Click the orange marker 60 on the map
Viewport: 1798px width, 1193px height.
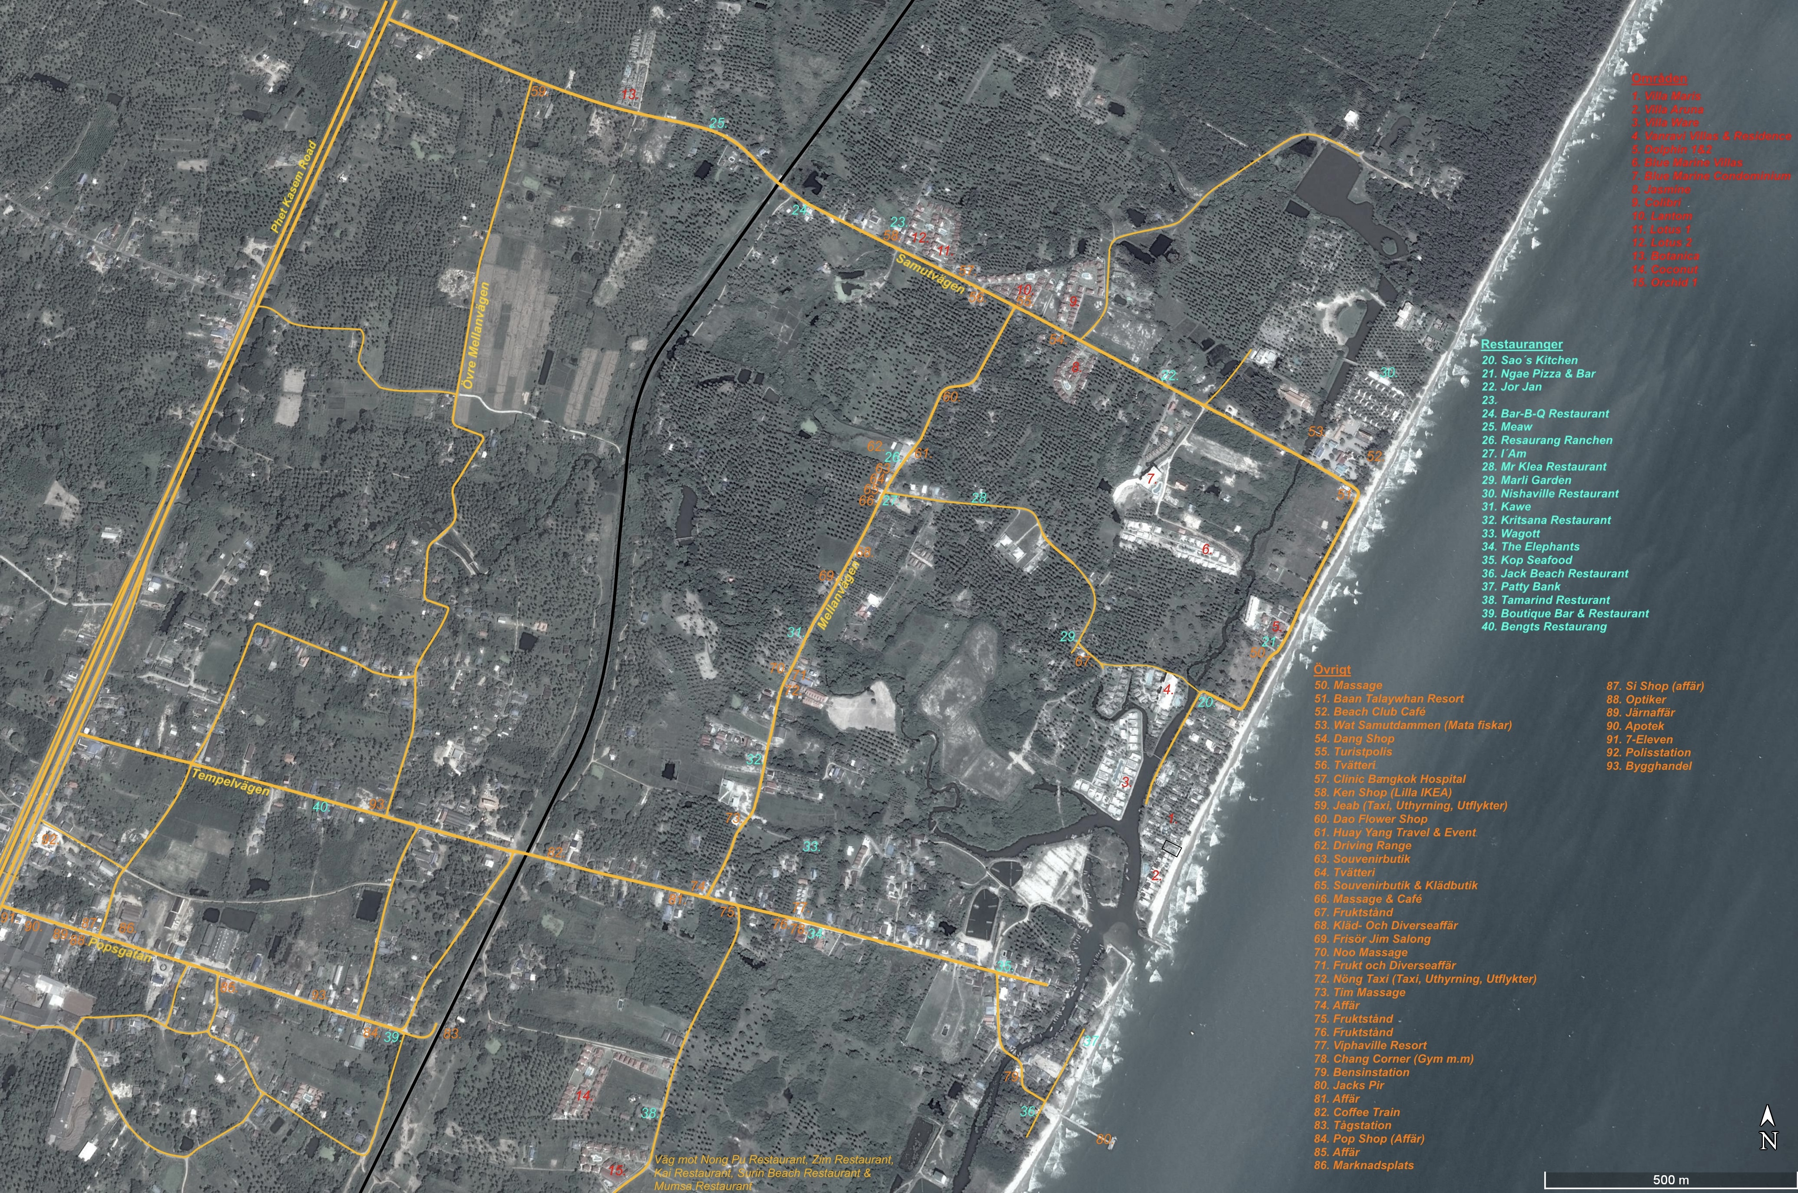click(x=950, y=397)
